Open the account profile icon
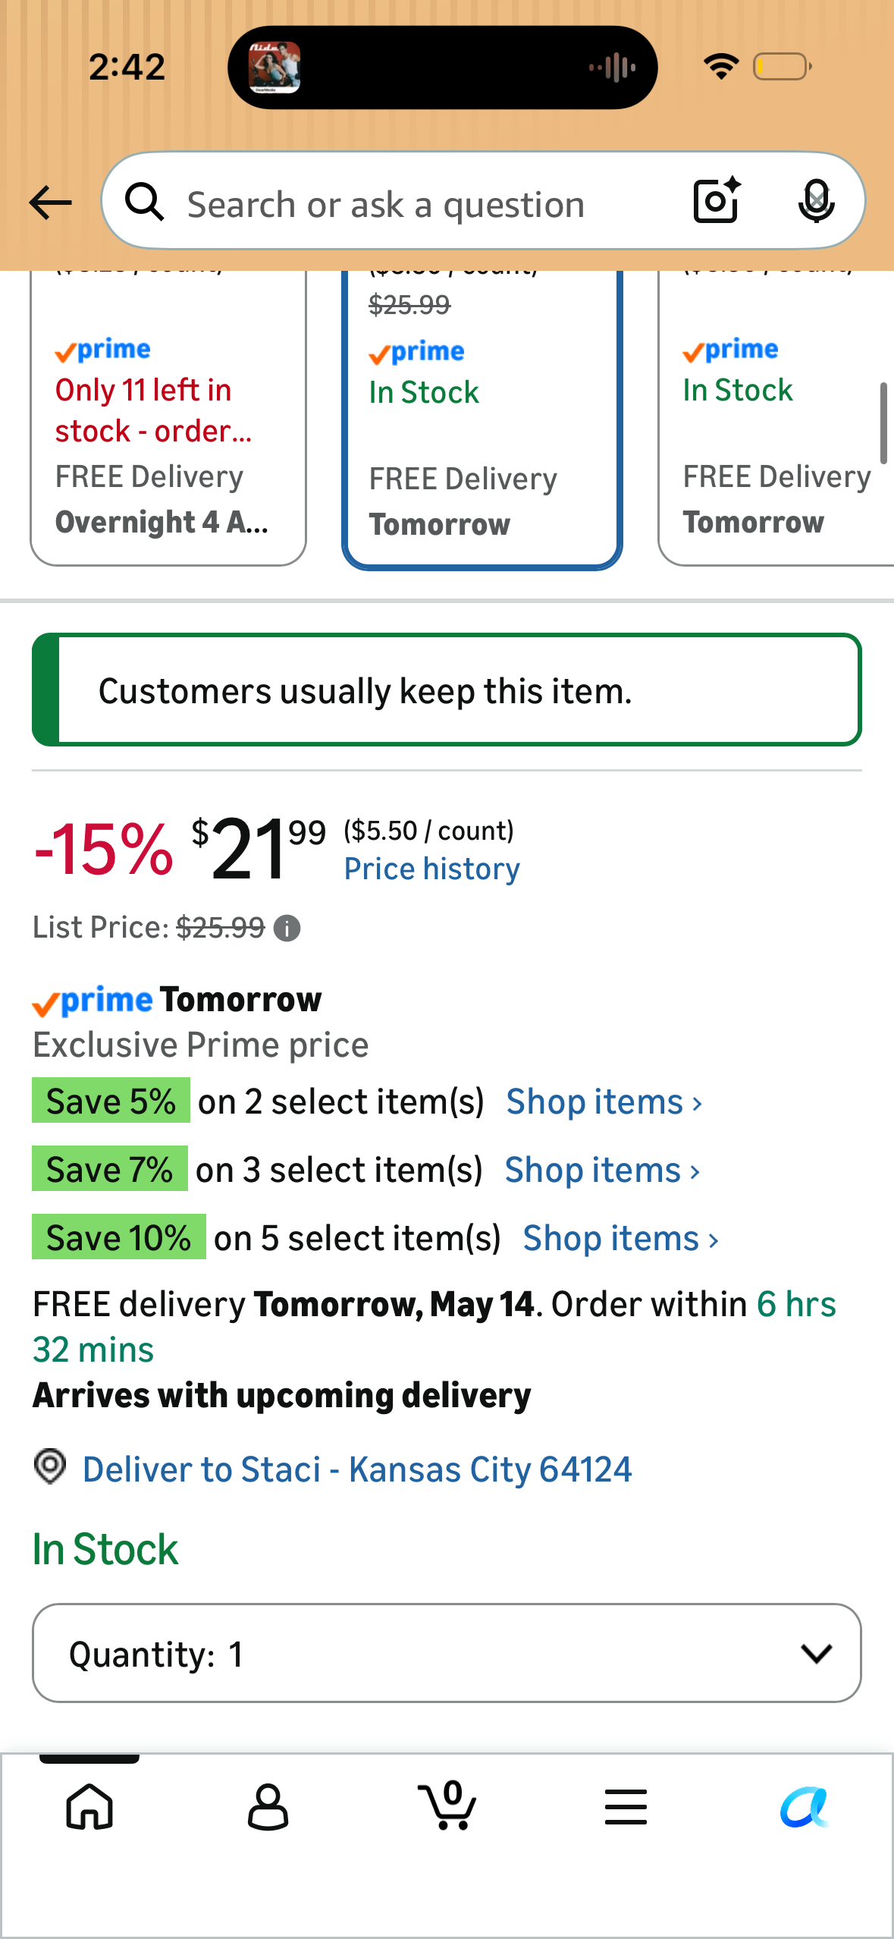Viewport: 894px width, 1939px height. (x=268, y=1806)
